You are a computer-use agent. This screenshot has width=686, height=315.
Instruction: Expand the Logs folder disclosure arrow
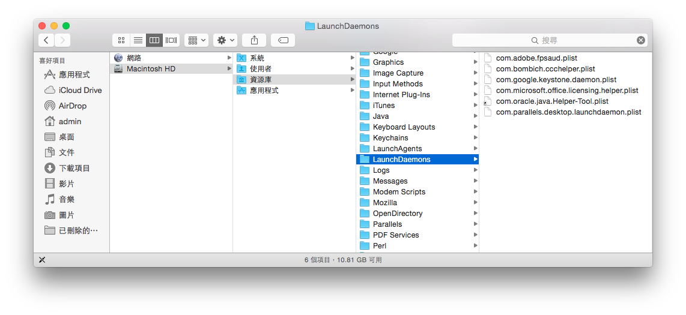click(x=475, y=170)
